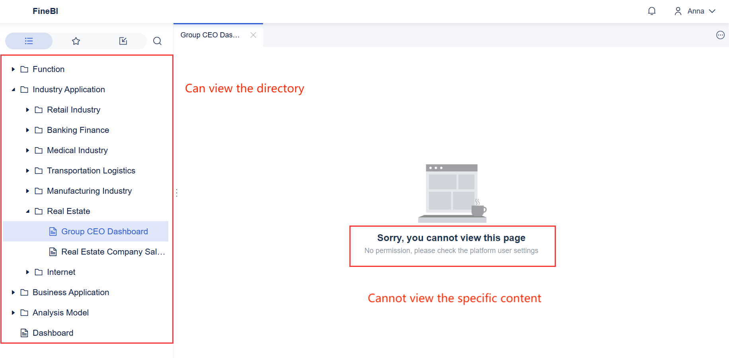729x358 pixels.
Task: Expand the Medical Industry folder
Action: pos(27,150)
